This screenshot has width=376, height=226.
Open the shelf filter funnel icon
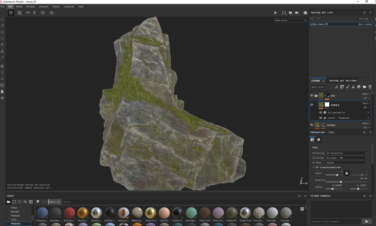coord(38,202)
